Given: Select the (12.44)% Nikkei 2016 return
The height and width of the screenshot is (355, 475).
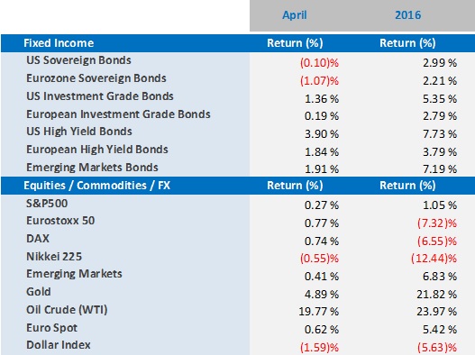Looking at the screenshot, I should (434, 259).
